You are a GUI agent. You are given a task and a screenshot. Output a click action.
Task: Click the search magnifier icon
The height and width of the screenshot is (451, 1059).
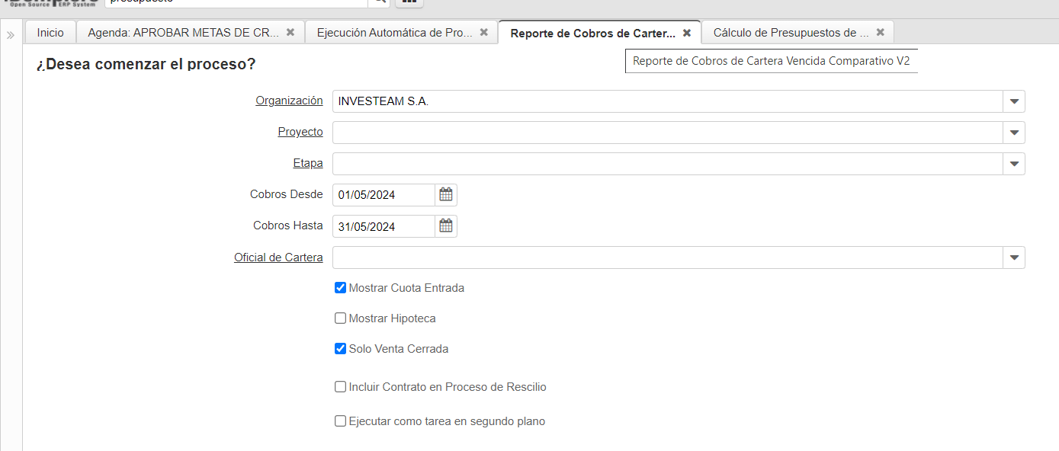378,2
